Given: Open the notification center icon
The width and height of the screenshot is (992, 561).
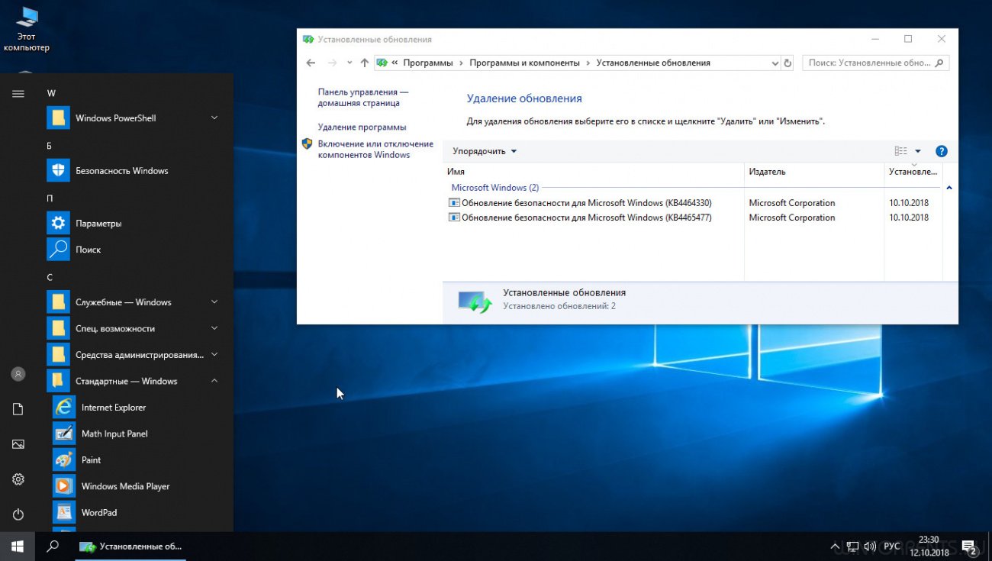Looking at the screenshot, I should (x=969, y=546).
